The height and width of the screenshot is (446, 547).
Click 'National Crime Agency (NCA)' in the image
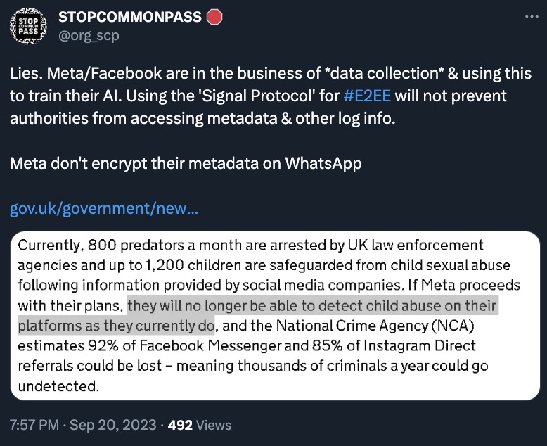pyautogui.click(x=375, y=326)
